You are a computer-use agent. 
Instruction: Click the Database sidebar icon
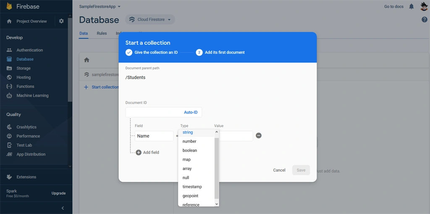[x=9, y=59]
